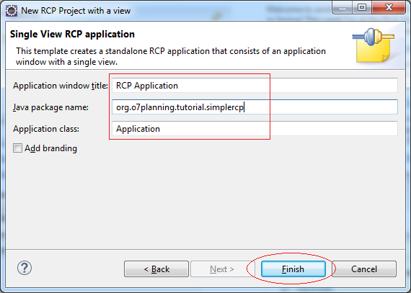This screenshot has height=293, width=411.
Task: Click the plug-in wizard banner image
Action: tap(374, 45)
